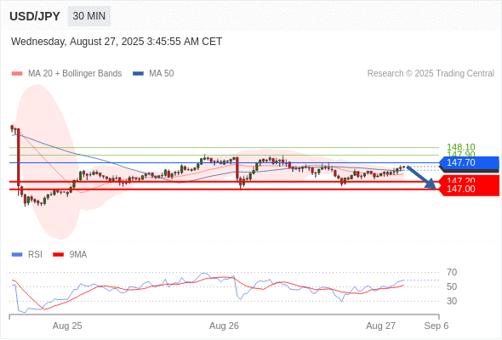Click the RSI legend label
The width and height of the screenshot is (502, 340).
35,255
